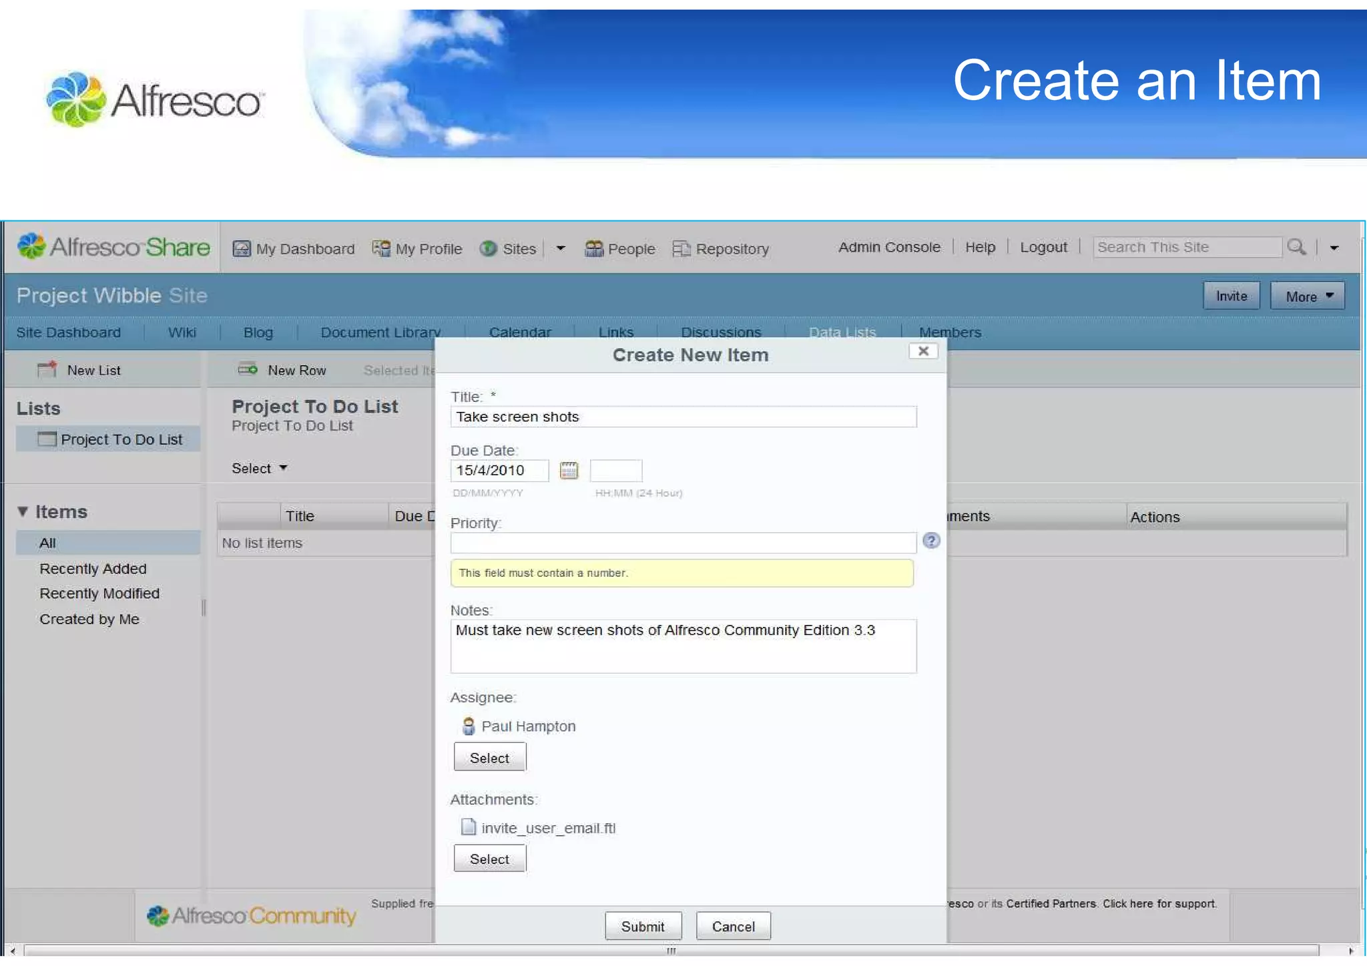Click the People icon in header
Image resolution: width=1367 pixels, height=966 pixels.
pyautogui.click(x=593, y=249)
